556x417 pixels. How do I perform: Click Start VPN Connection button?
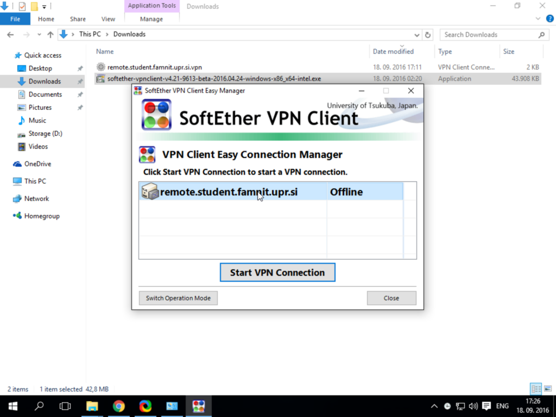tap(277, 273)
